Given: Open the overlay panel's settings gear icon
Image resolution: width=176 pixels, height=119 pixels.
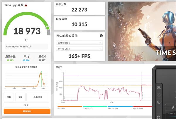Looking at the screenshot, I should [159, 117].
